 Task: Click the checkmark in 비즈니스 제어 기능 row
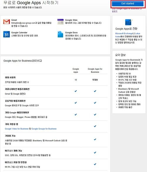(95, 153)
